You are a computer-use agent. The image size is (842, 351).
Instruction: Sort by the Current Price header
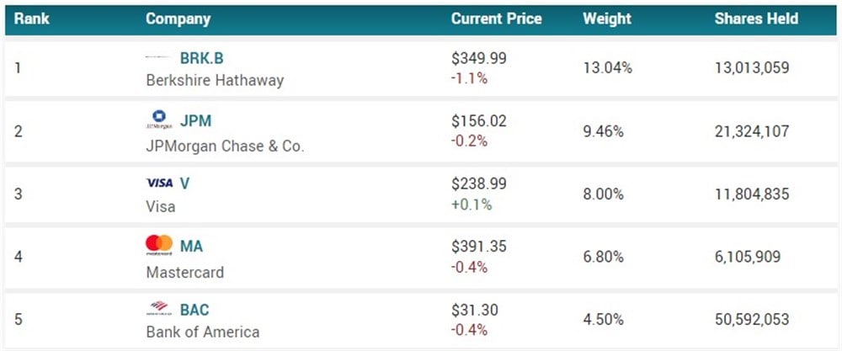tap(496, 19)
